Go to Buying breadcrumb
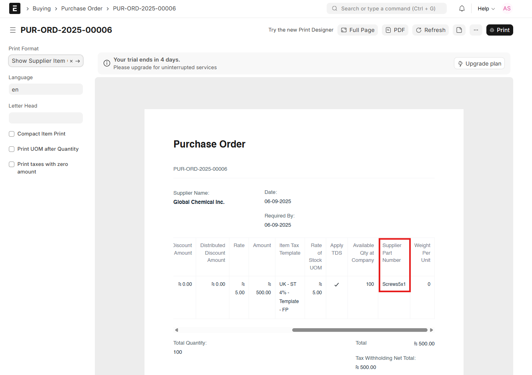The height and width of the screenshot is (375, 532). point(42,8)
